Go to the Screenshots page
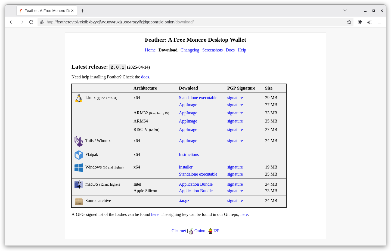The height and width of the screenshot is (251, 391). click(212, 50)
